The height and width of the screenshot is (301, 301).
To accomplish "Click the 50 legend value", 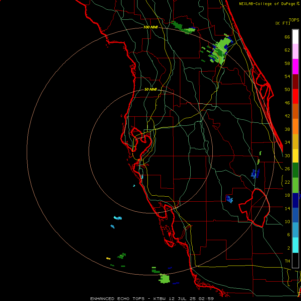I will tap(287, 90).
